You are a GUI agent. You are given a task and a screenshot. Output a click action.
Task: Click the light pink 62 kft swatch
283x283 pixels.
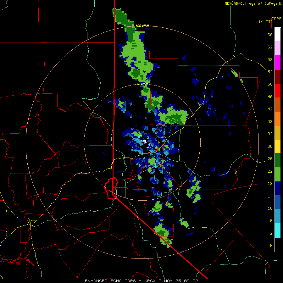pos(278,48)
